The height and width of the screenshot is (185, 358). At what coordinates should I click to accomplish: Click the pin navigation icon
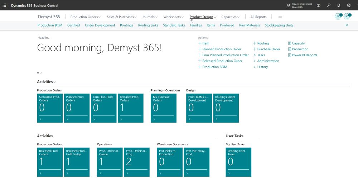pyautogui.click(x=346, y=25)
